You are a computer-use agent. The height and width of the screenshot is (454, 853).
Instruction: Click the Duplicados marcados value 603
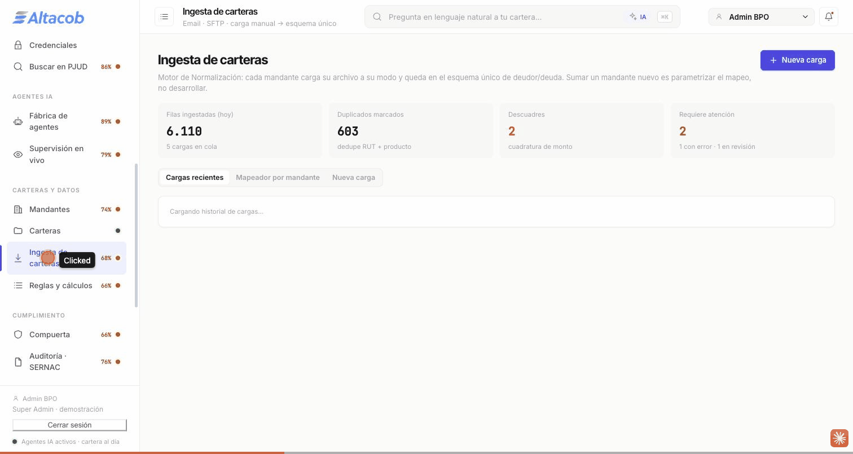(348, 131)
